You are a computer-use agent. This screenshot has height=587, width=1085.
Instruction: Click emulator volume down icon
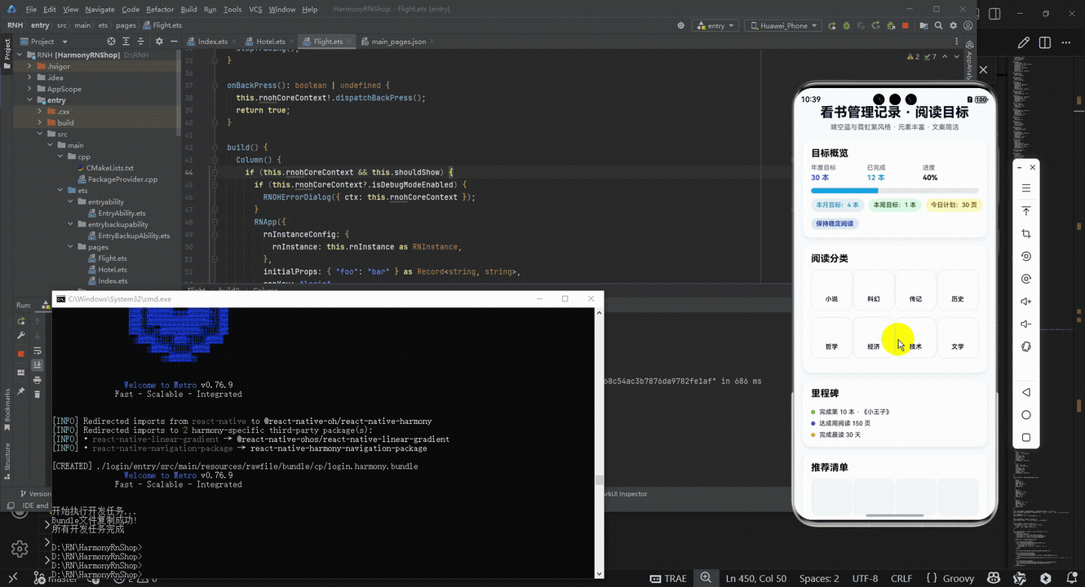click(1026, 324)
